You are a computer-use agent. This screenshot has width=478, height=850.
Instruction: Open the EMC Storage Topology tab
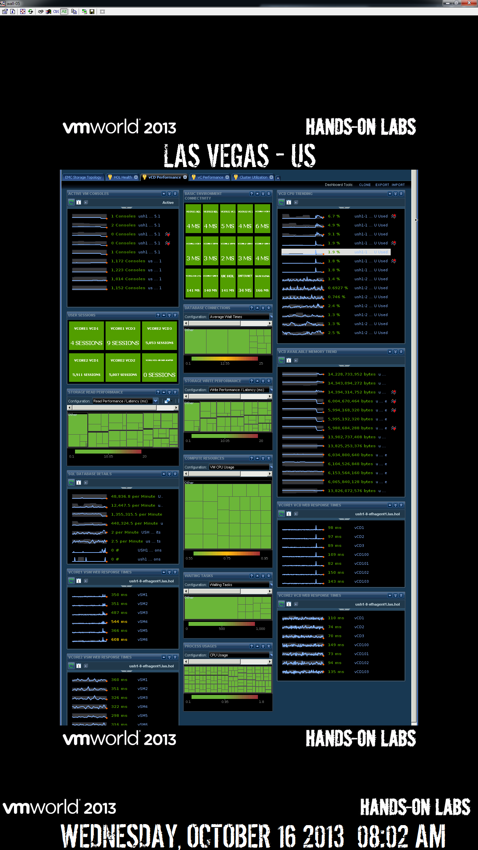click(x=83, y=177)
